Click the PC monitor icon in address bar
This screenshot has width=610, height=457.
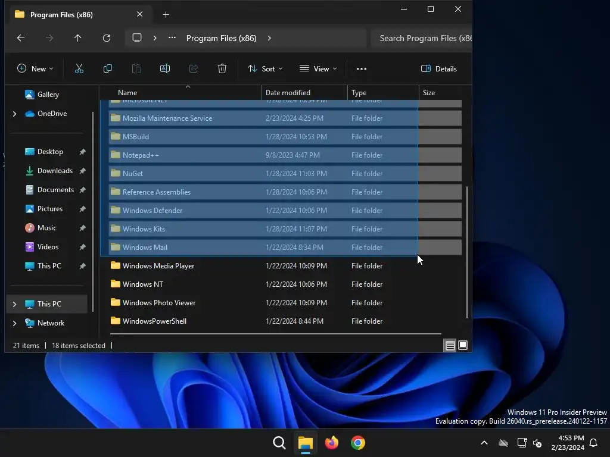point(137,37)
